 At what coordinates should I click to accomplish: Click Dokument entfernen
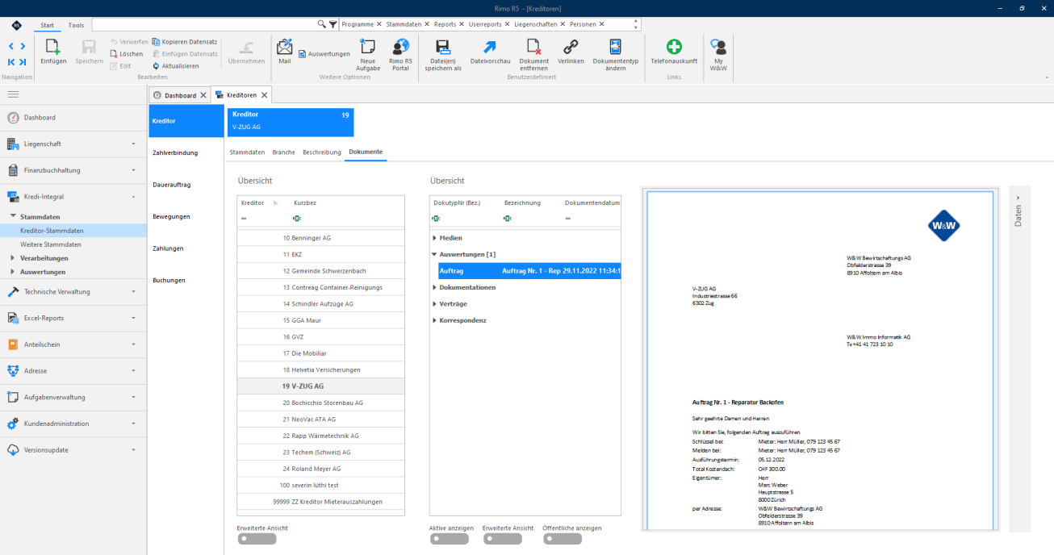533,55
